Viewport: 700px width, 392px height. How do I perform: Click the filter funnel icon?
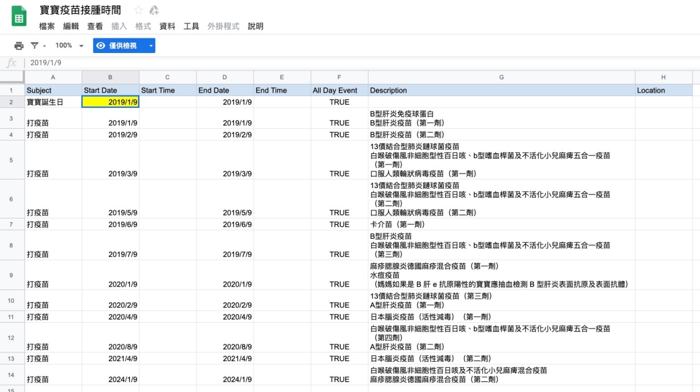(34, 45)
